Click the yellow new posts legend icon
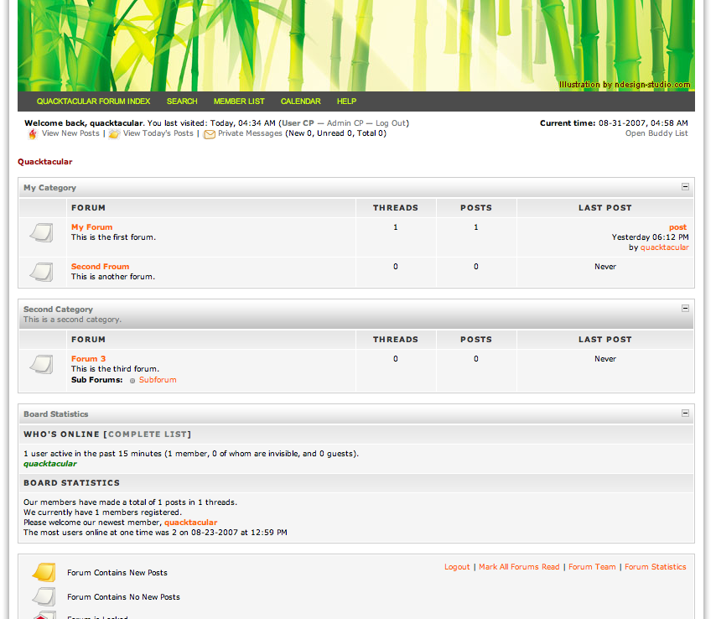Screen dimensions: 716x619 44,573
